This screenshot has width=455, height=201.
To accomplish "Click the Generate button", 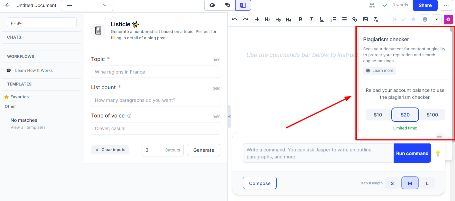I will click(204, 150).
